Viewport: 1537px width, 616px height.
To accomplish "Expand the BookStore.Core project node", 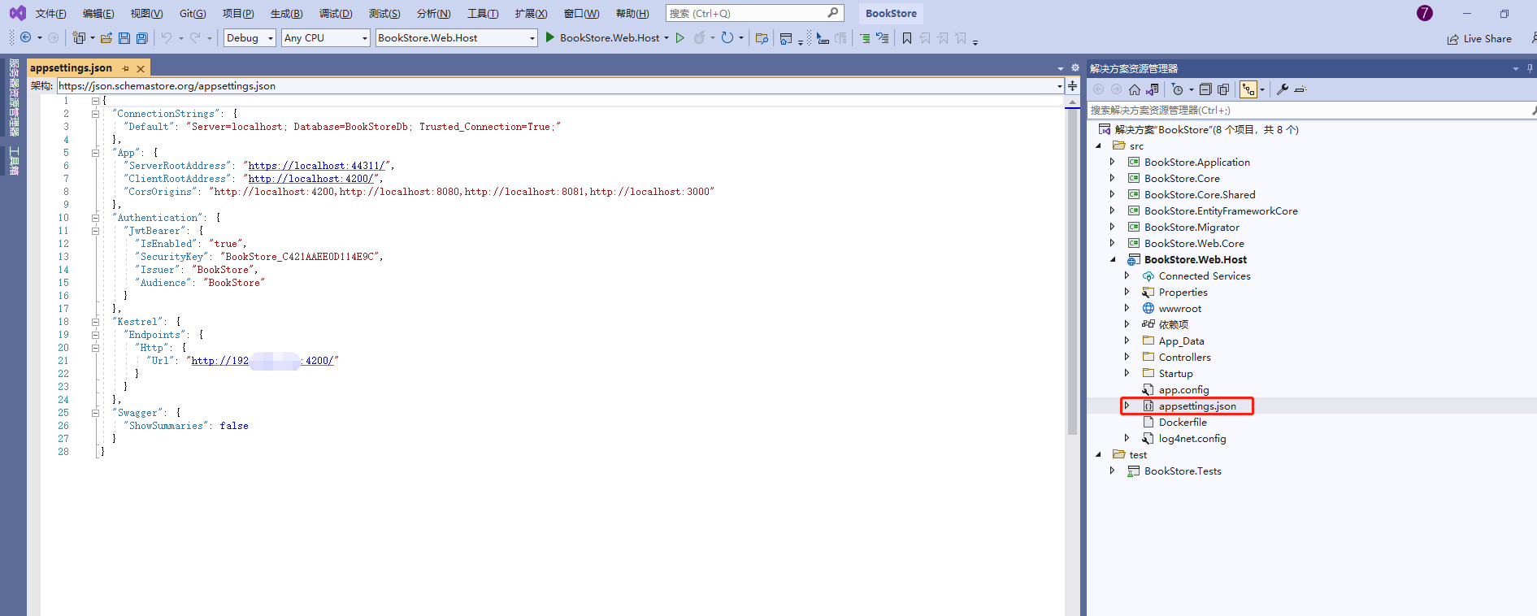I will 1113,178.
